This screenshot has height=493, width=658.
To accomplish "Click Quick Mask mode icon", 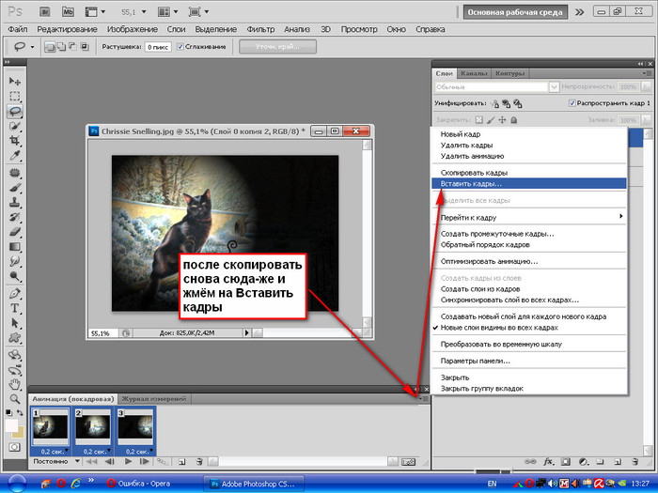I will point(15,447).
